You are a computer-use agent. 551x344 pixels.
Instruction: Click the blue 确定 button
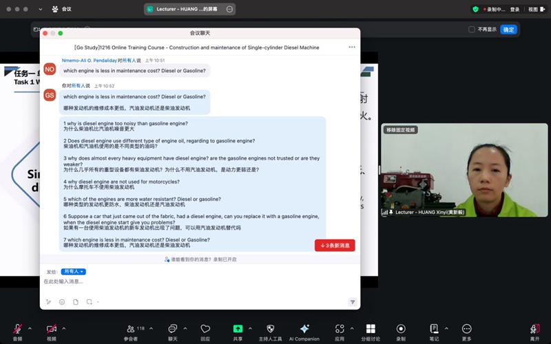click(508, 30)
